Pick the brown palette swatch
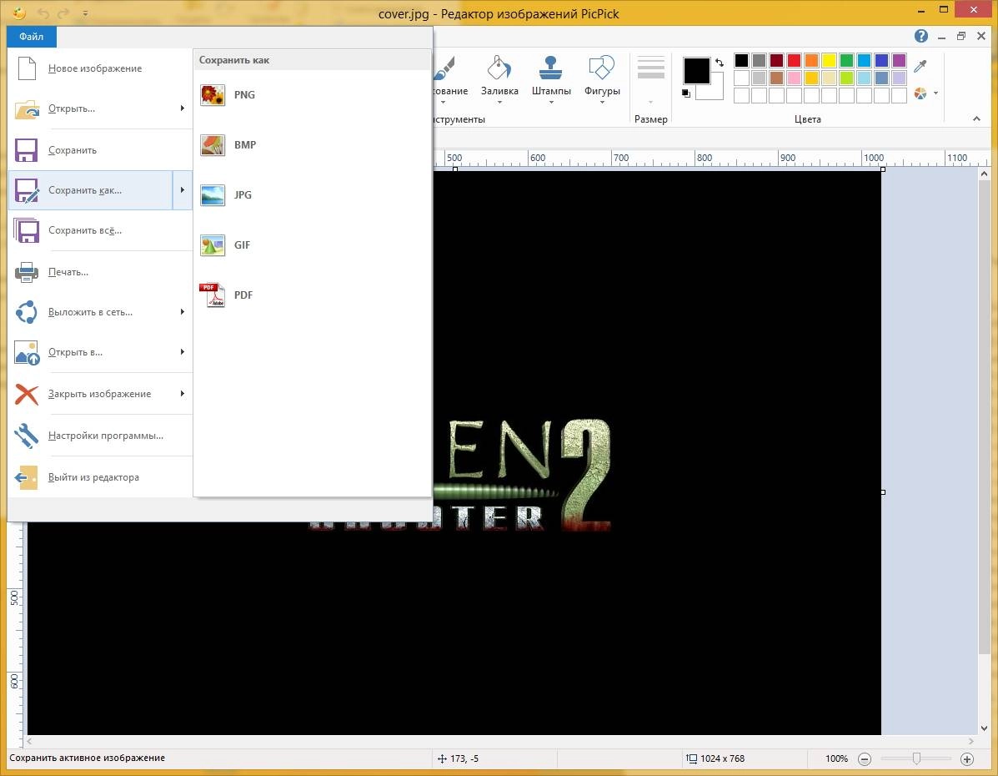 point(776,78)
